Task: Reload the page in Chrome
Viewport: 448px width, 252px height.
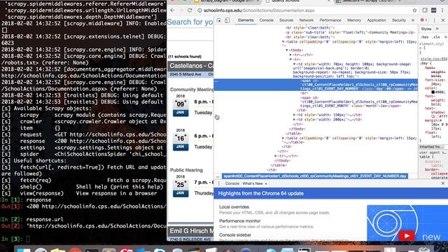Action: pyautogui.click(x=190, y=10)
